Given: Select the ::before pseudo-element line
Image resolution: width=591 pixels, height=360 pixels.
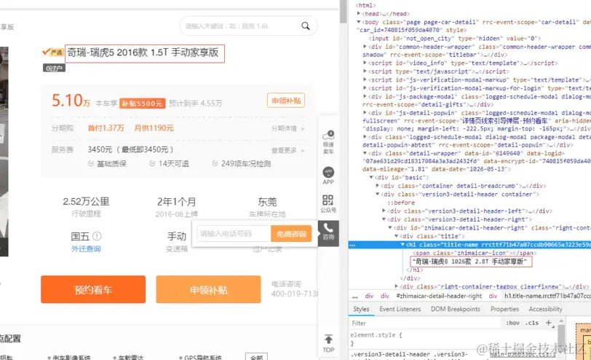Looking at the screenshot, I should pos(401,203).
